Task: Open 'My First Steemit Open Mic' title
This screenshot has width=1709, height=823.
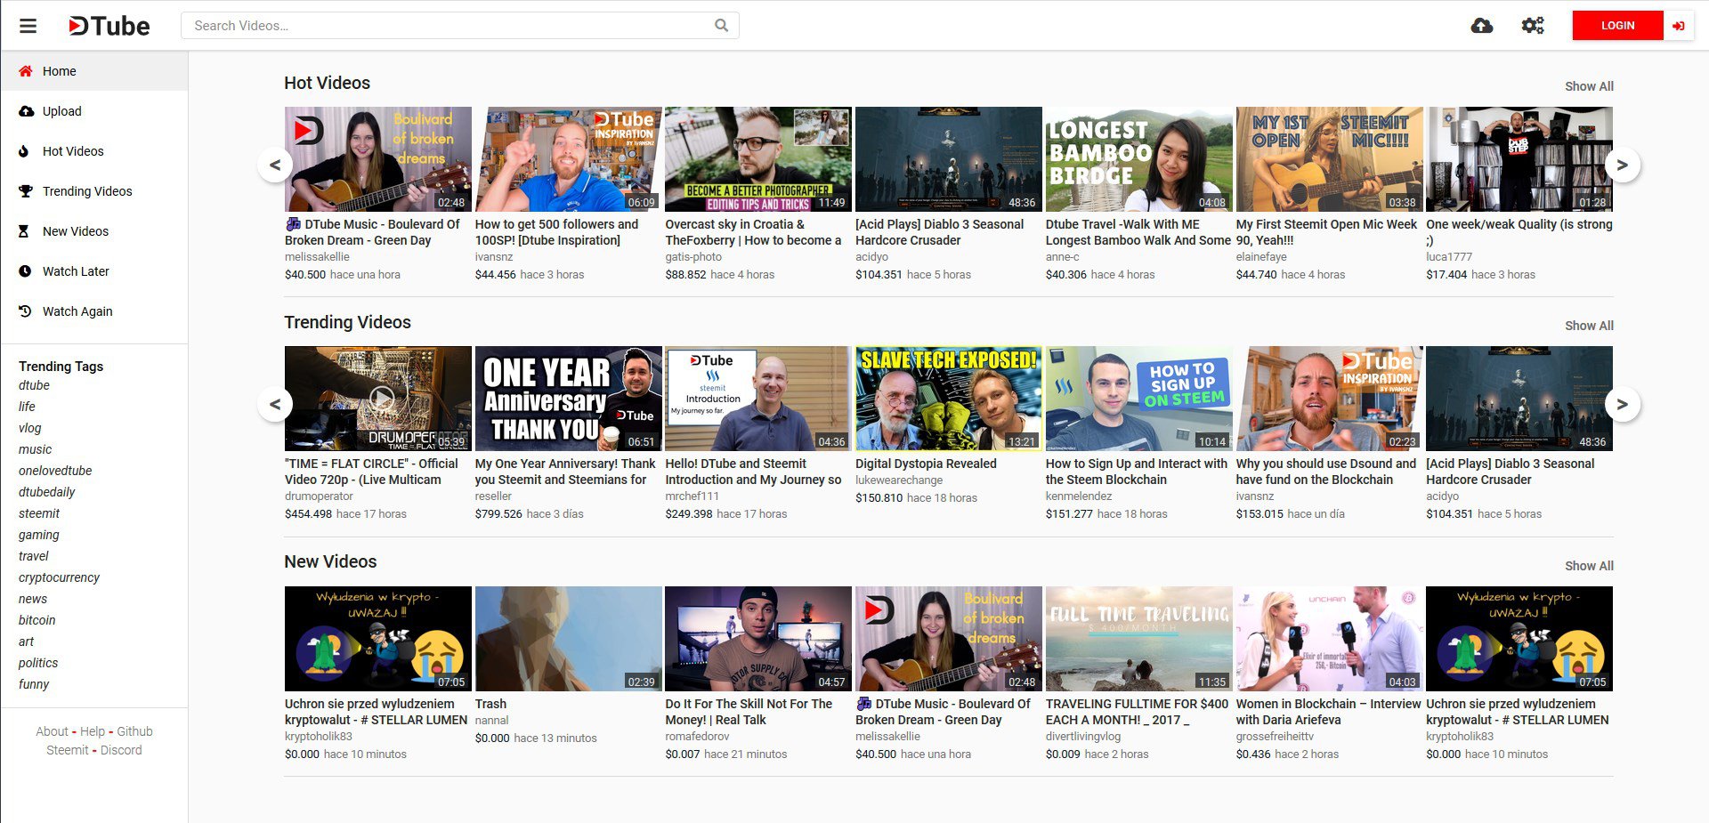Action: (x=1326, y=232)
